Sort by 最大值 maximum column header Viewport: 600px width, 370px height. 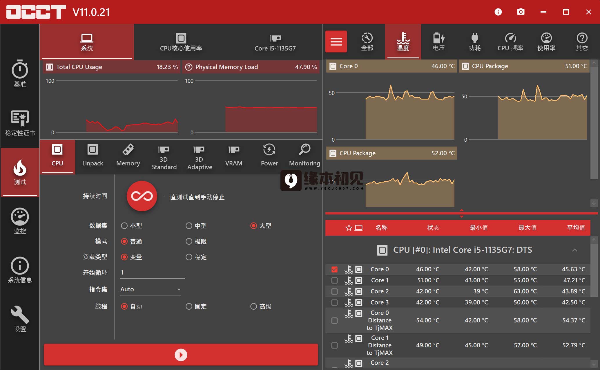click(527, 228)
